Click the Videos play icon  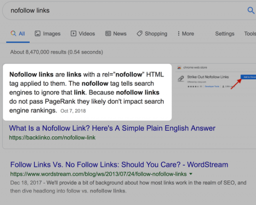(73, 33)
